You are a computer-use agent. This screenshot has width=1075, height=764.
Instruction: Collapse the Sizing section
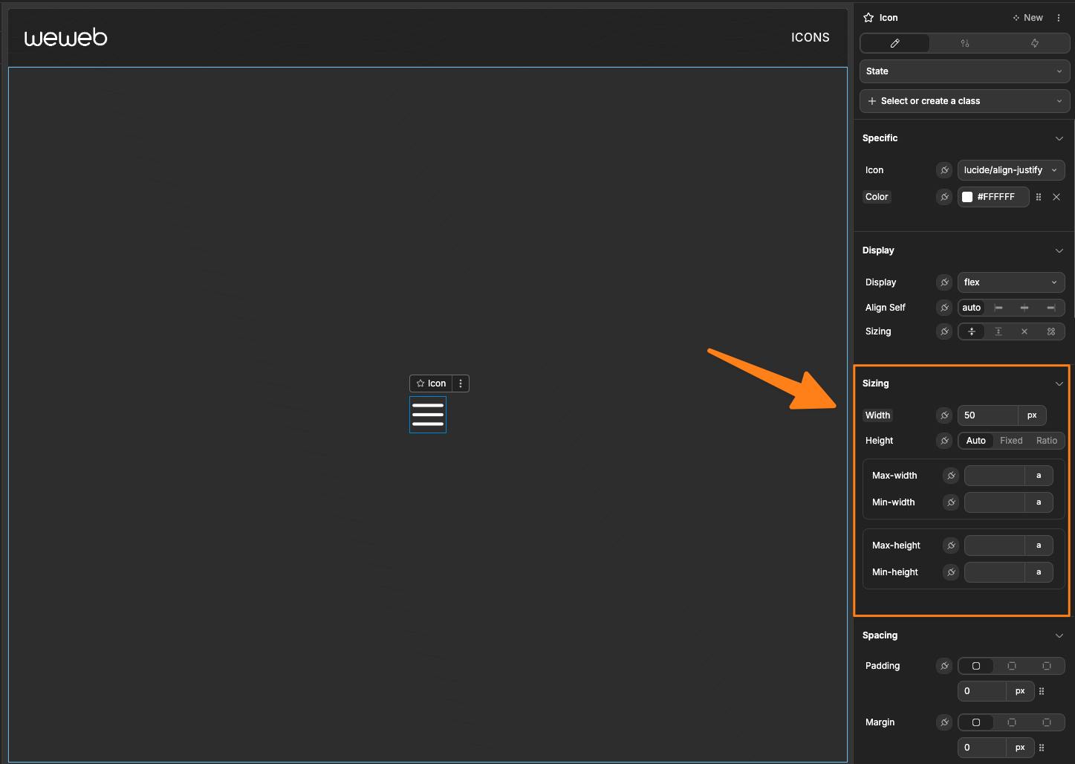click(x=1059, y=383)
